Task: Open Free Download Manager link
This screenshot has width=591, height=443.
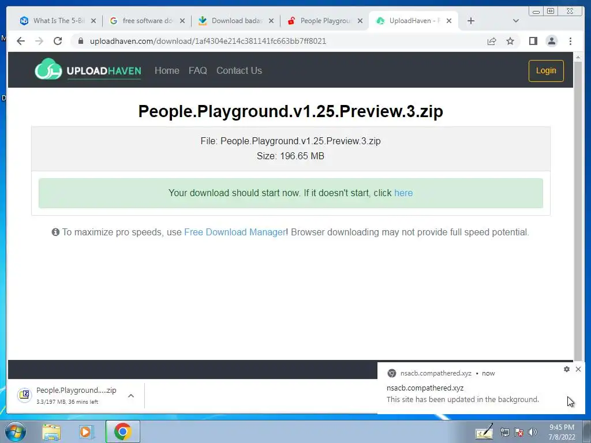Action: click(235, 232)
